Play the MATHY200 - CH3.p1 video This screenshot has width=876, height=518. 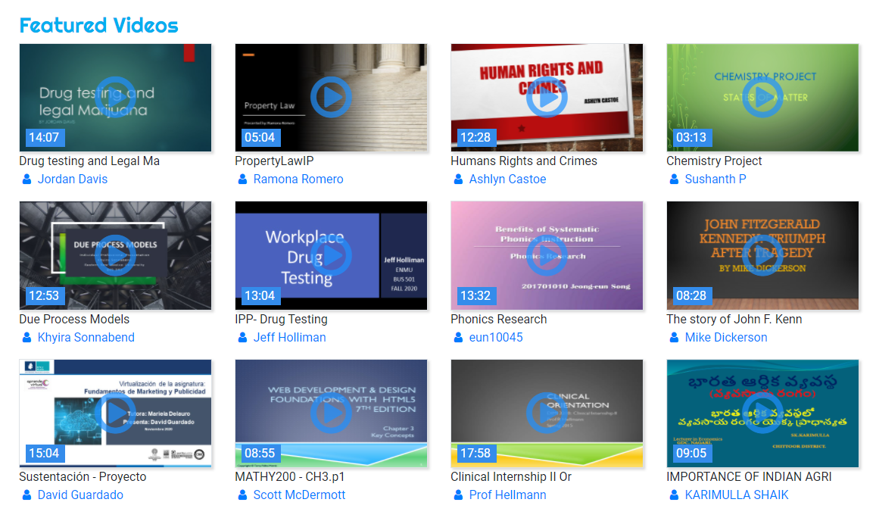pyautogui.click(x=331, y=413)
